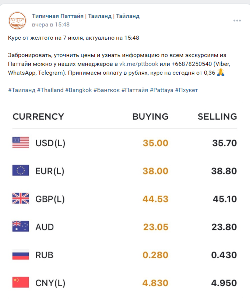Open the #Pattaya hashtag
The height and width of the screenshot is (299, 250).
pos(162,90)
